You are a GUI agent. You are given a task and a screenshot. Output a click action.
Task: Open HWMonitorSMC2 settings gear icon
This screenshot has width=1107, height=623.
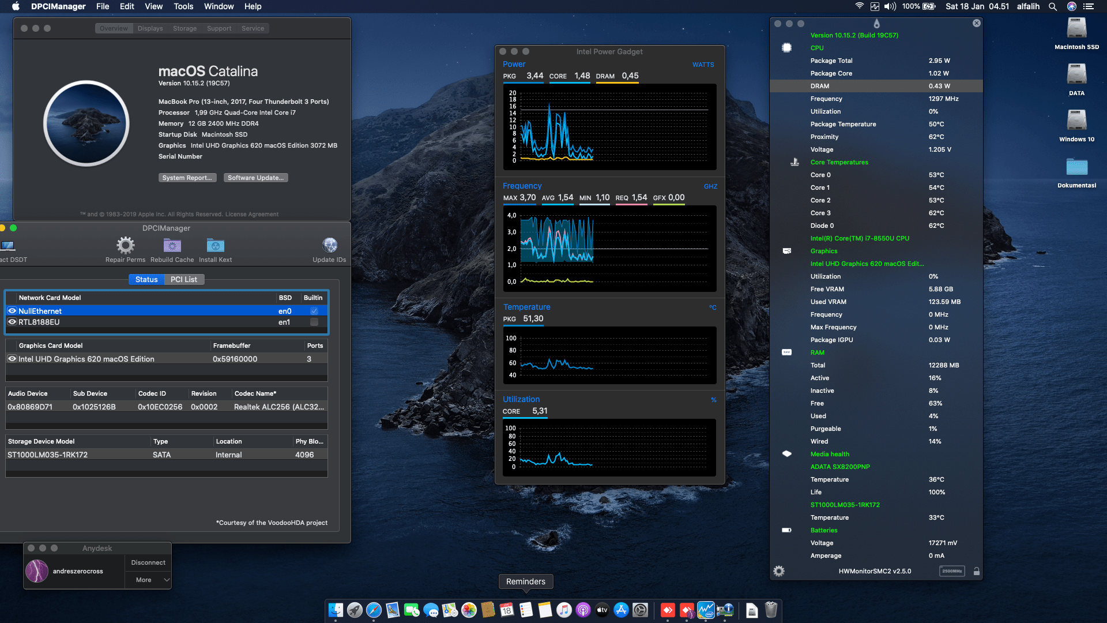click(779, 571)
